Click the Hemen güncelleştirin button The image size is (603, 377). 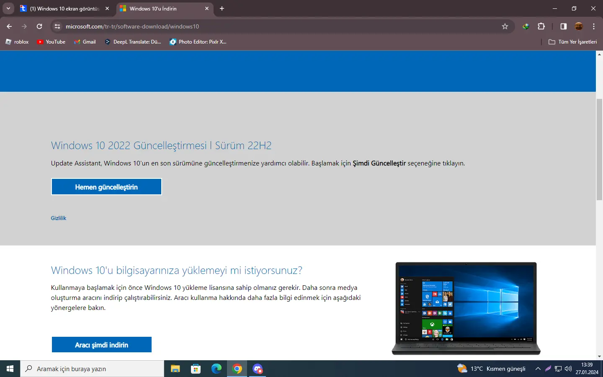[x=106, y=187]
